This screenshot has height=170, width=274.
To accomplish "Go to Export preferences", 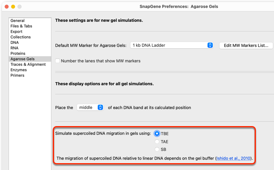I will click(x=16, y=32).
